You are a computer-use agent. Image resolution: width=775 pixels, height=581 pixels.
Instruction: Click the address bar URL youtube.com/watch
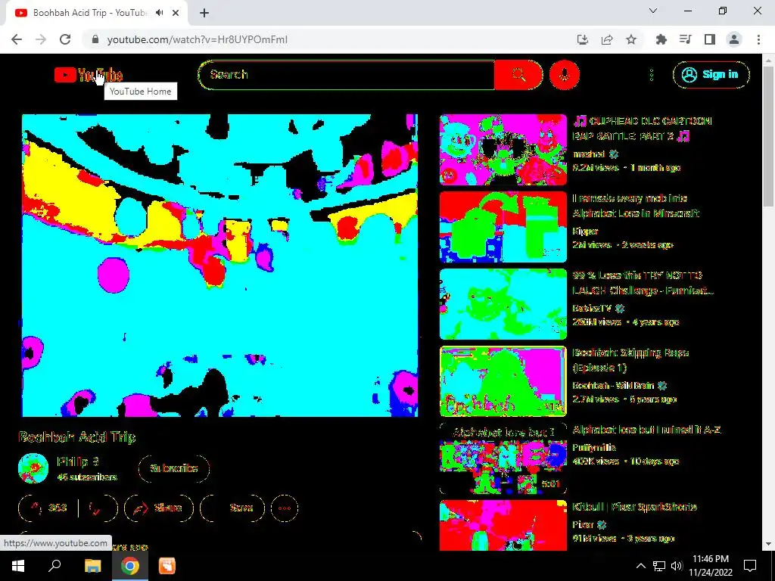198,39
